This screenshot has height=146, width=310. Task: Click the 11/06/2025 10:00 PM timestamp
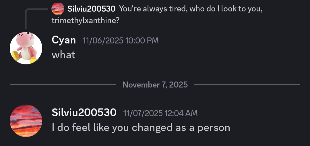[x=121, y=41]
